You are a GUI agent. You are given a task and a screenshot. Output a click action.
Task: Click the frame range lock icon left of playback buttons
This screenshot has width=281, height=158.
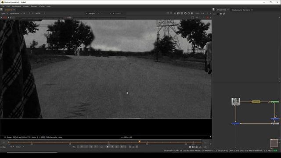[74, 147]
